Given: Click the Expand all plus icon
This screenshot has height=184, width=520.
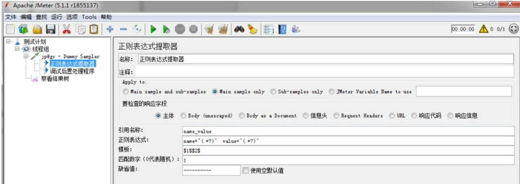Looking at the screenshot, I should pos(110,29).
